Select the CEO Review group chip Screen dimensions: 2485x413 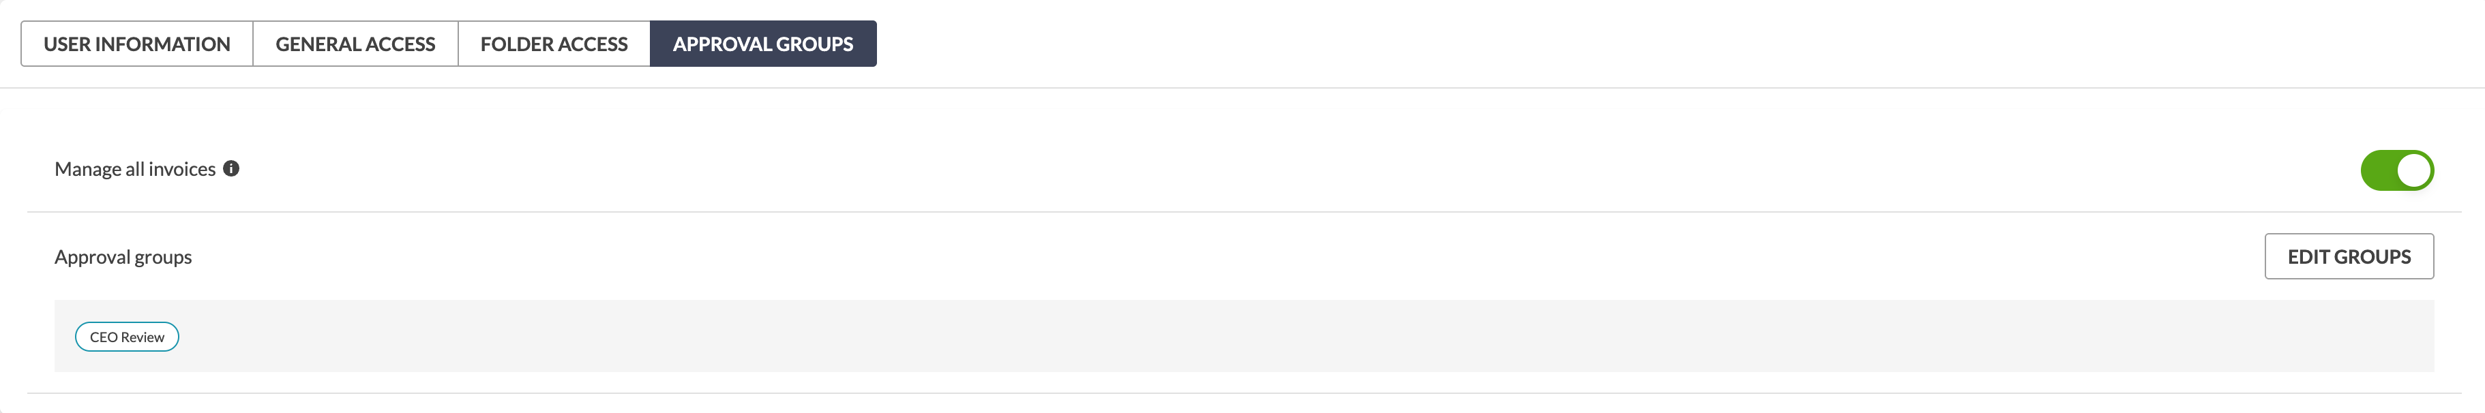pos(128,337)
